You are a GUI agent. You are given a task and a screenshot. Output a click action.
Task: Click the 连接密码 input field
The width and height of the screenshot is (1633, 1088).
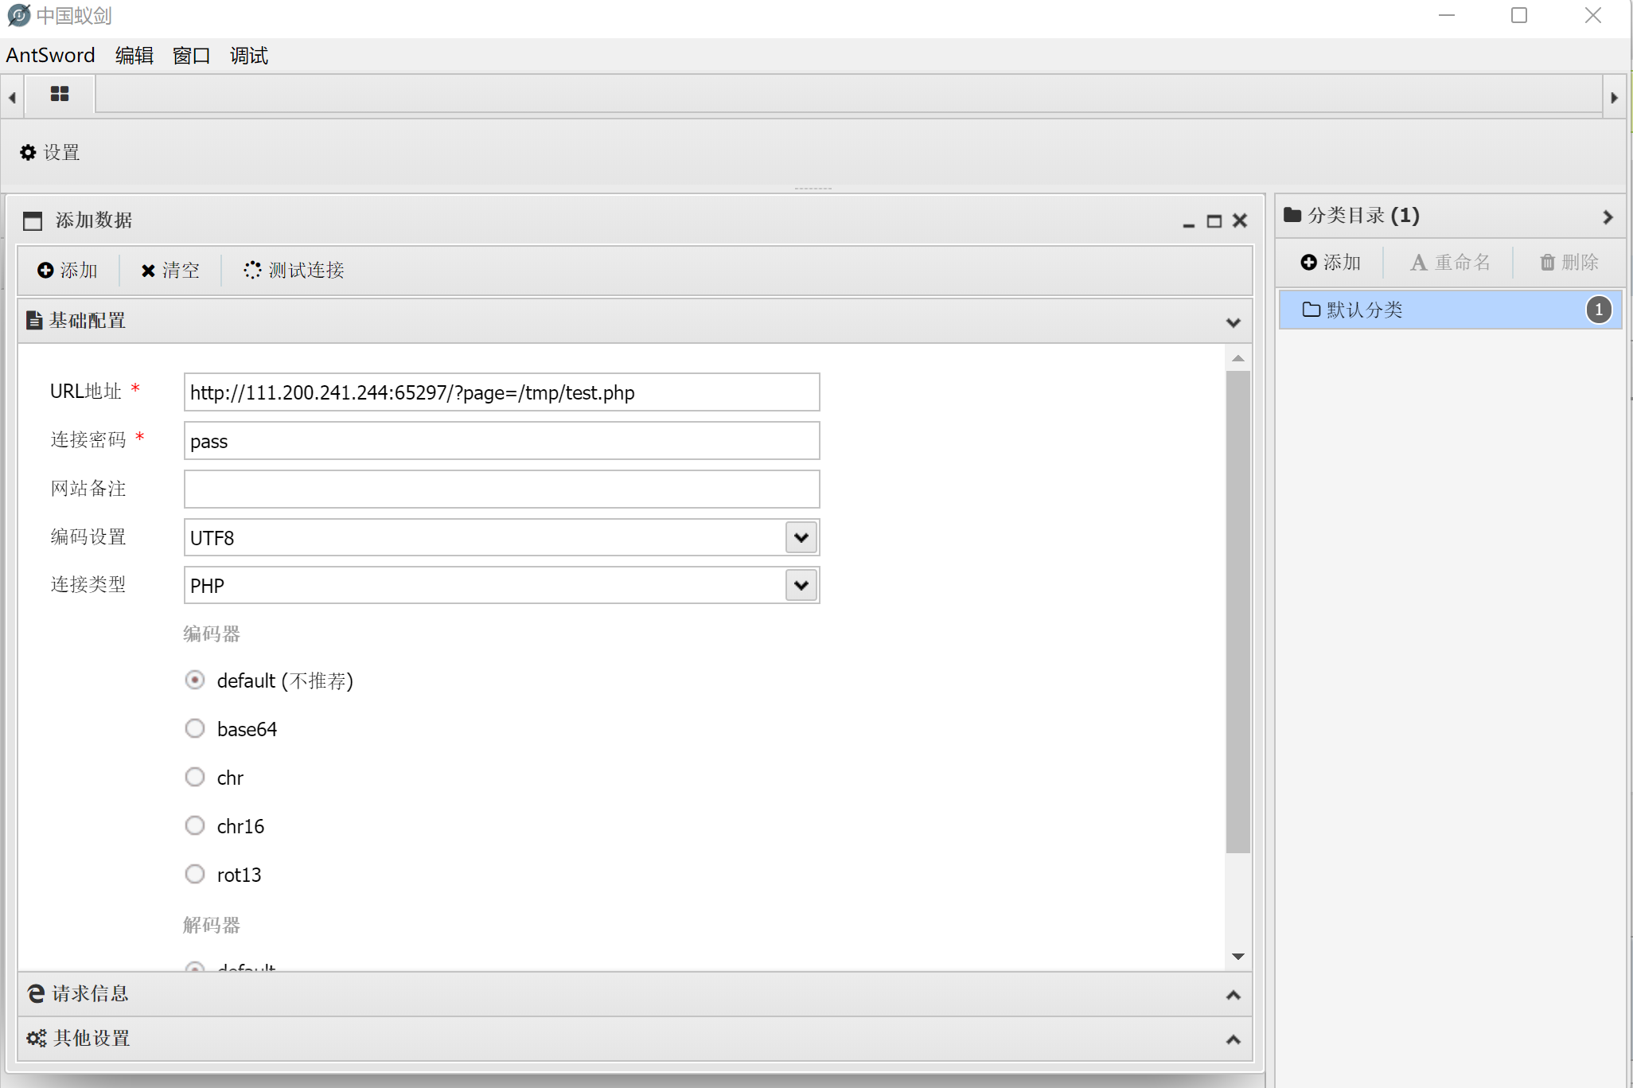pos(501,441)
